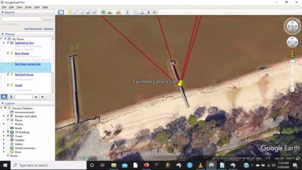302x170 pixels.
Task: Enable the Photos layer checkbox
Action: [8, 124]
